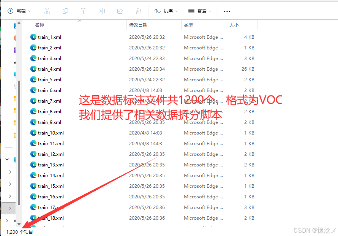
Task: Select the Edge icon of train_15.xml
Action: pyautogui.click(x=33, y=186)
